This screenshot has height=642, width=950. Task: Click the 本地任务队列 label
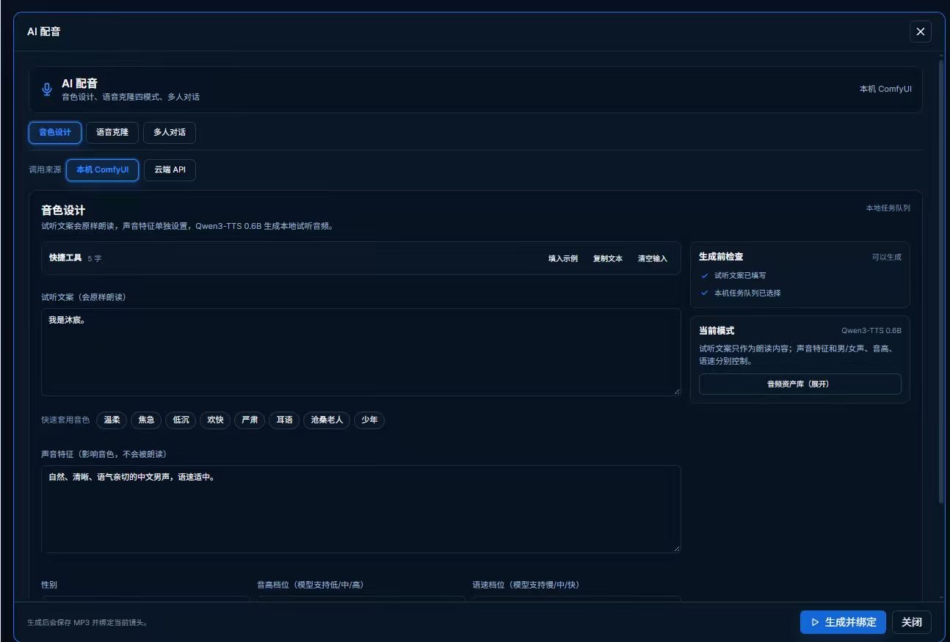pyautogui.click(x=888, y=208)
